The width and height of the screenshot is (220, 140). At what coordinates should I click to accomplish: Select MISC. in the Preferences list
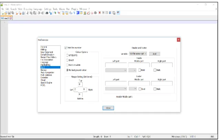(43, 85)
